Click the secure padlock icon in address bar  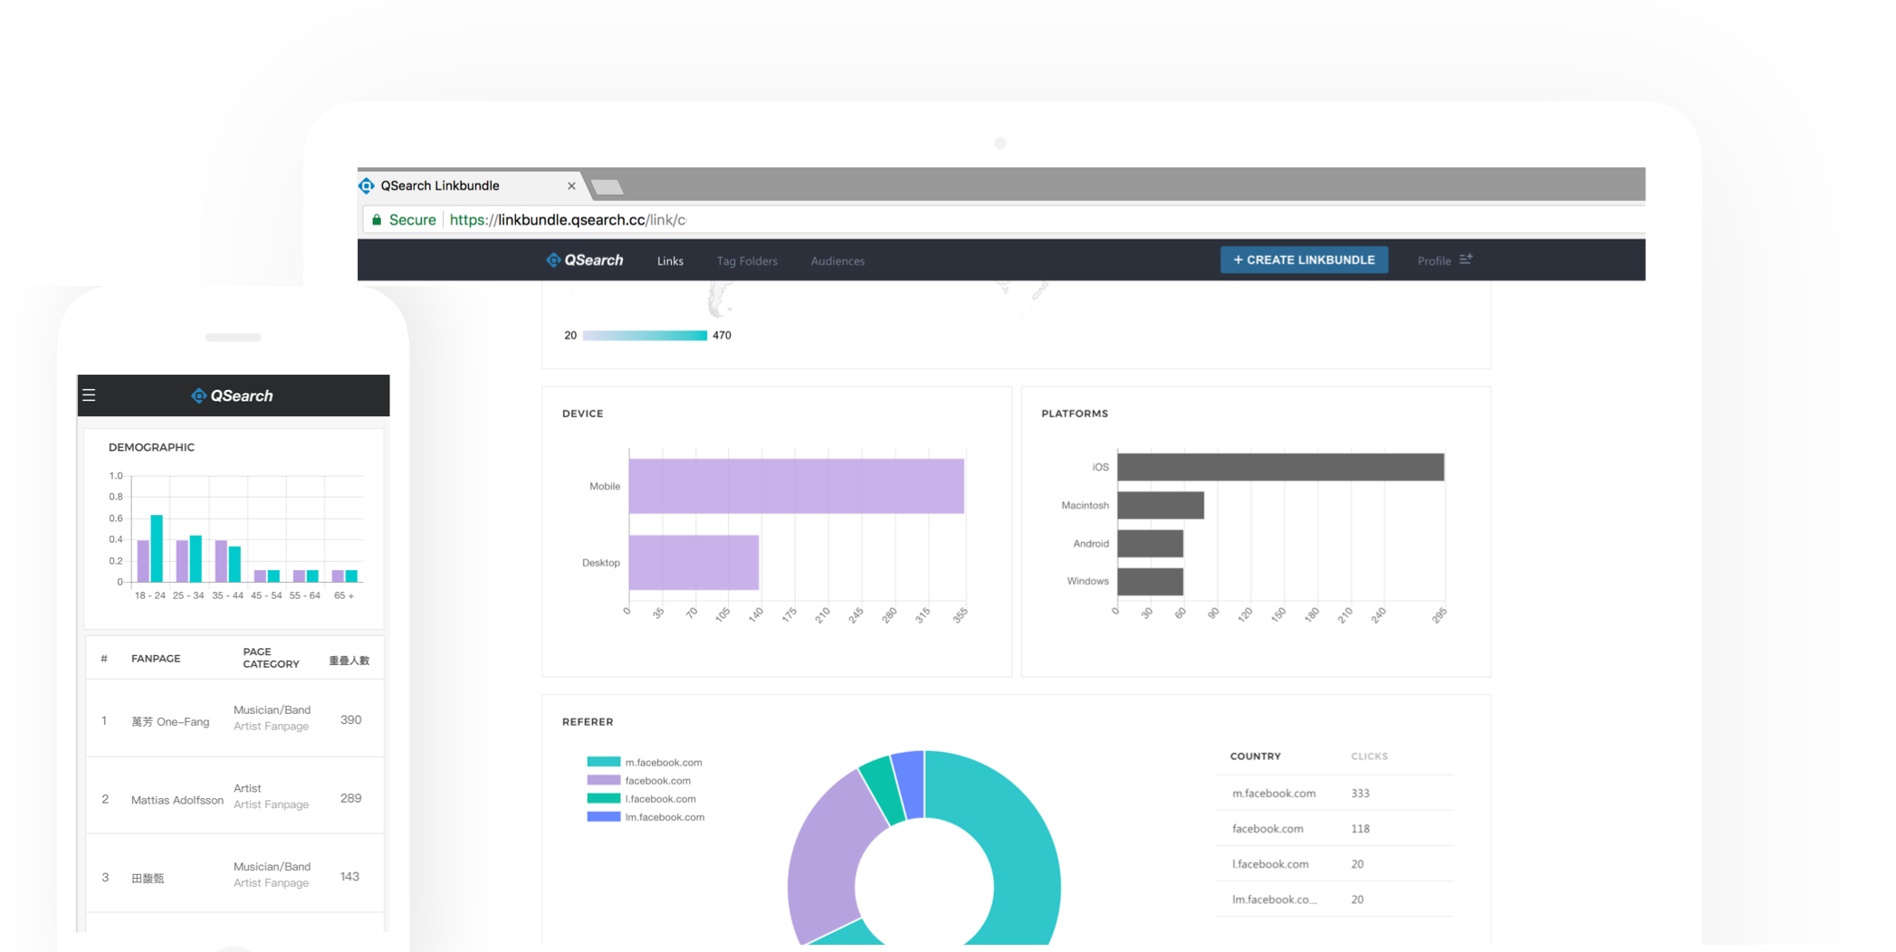[x=377, y=220]
